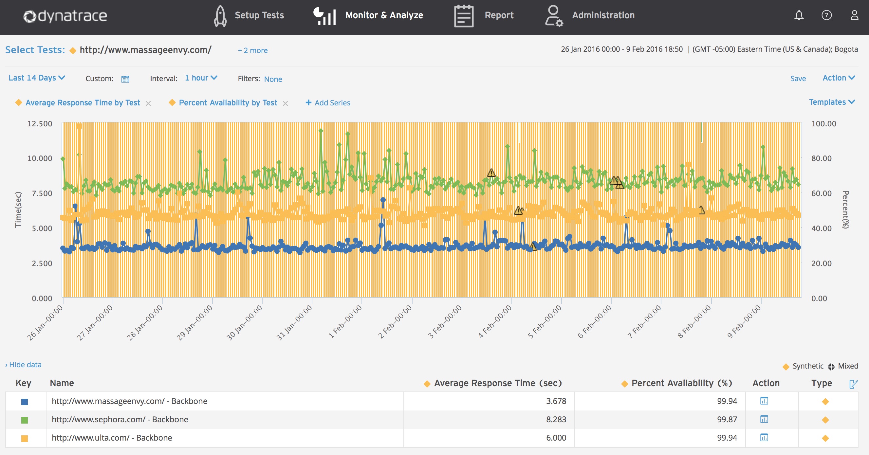Screen dimensions: 869x455
Task: Open help question mark icon
Action: [826, 15]
